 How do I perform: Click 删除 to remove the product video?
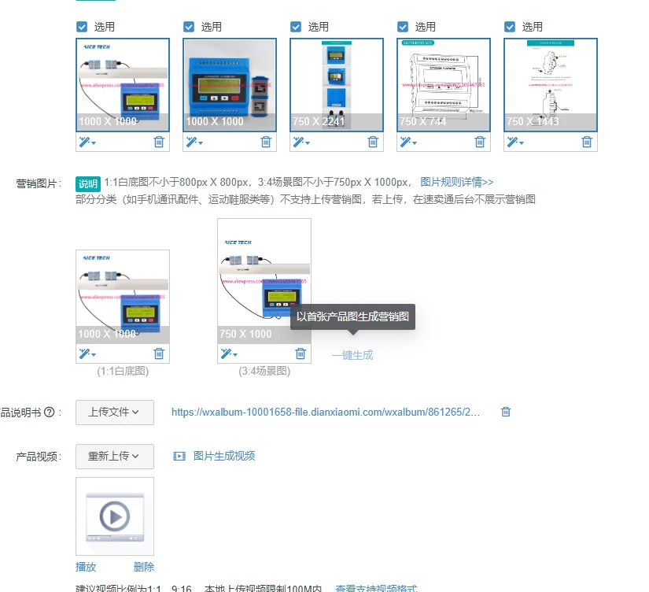(x=144, y=567)
